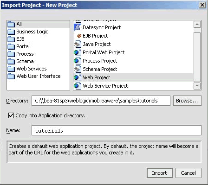The width and height of the screenshot is (208, 185).
Task: Click the Schema Project icon
Action: coord(78,69)
